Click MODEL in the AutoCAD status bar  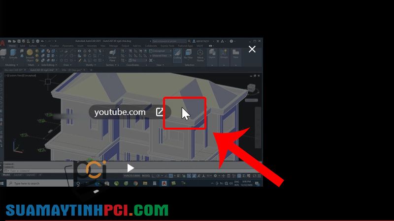click(x=146, y=176)
